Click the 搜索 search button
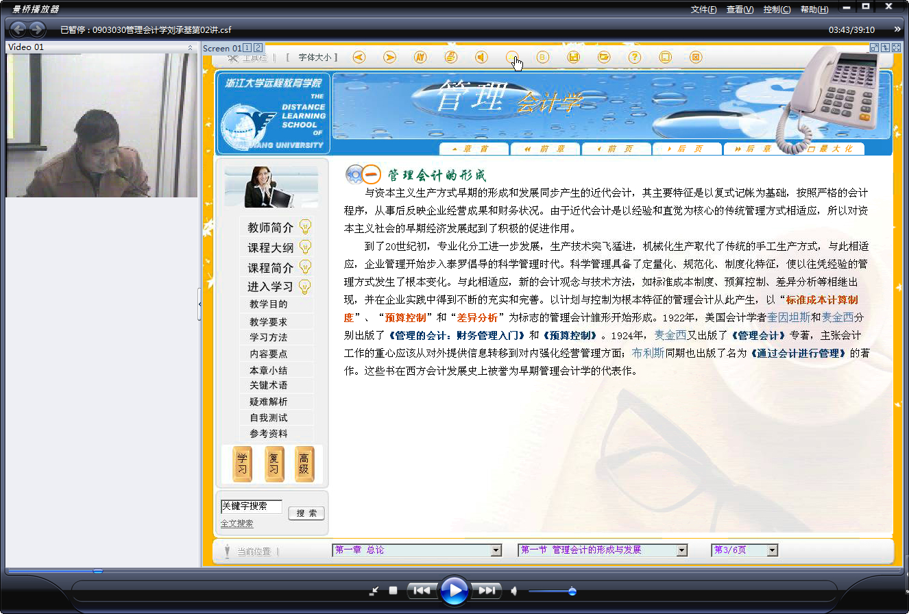The height and width of the screenshot is (614, 909). [306, 513]
